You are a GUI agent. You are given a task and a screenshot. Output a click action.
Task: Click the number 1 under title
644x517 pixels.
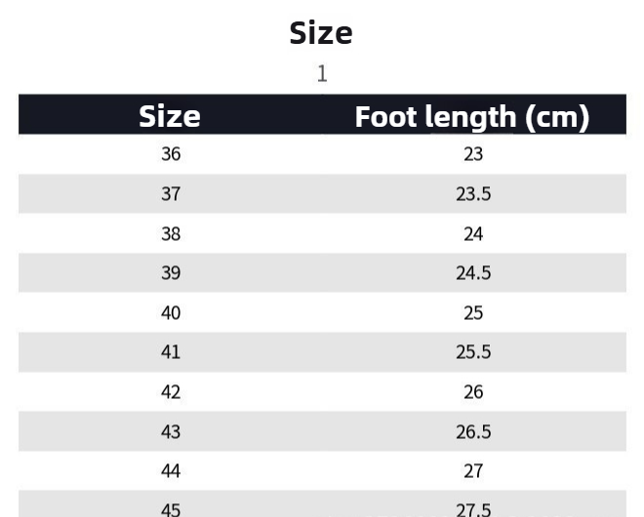coord(322,74)
